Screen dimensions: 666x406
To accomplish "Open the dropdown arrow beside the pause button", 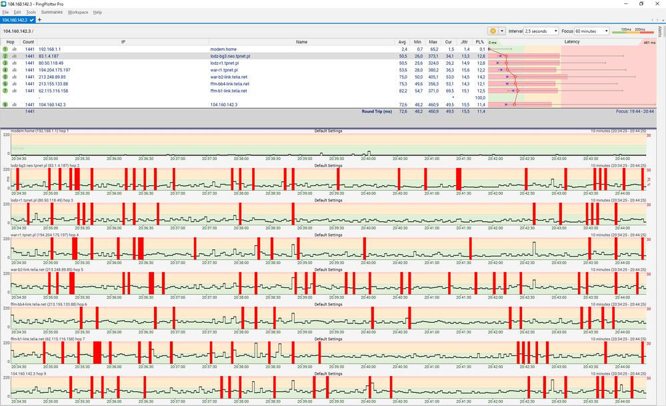I will [501, 31].
